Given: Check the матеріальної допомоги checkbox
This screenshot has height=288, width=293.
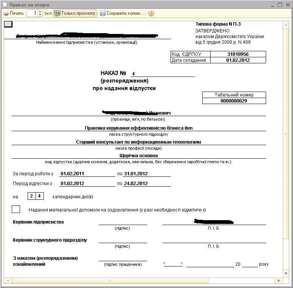Looking at the screenshot, I should (x=16, y=209).
